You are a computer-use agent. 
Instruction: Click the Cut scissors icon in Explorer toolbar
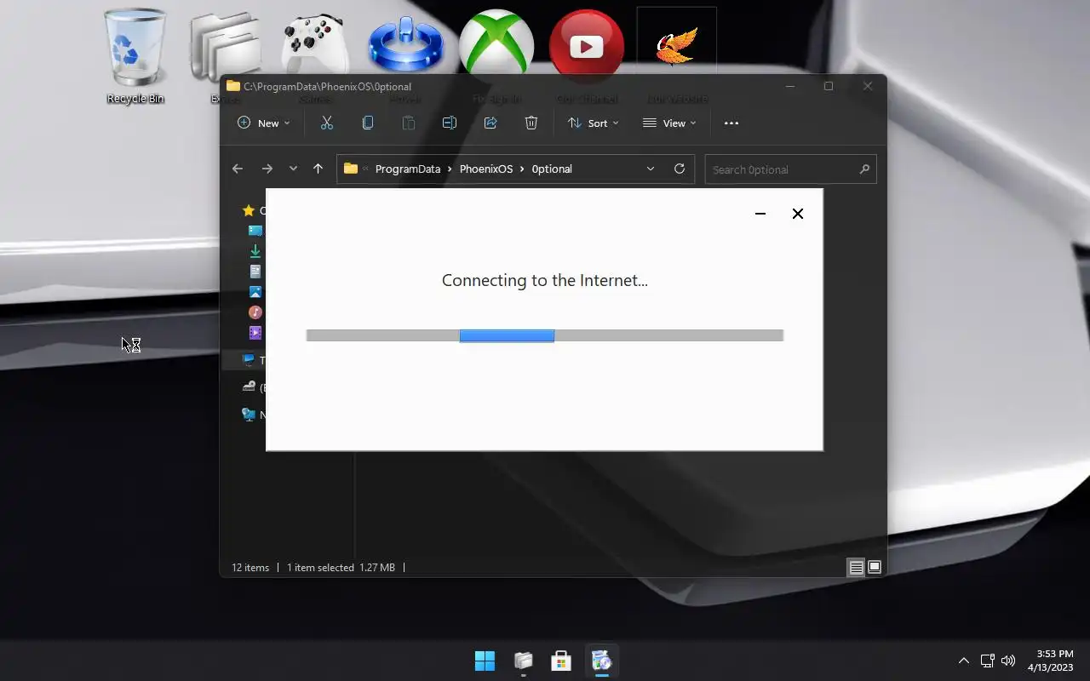(x=326, y=123)
